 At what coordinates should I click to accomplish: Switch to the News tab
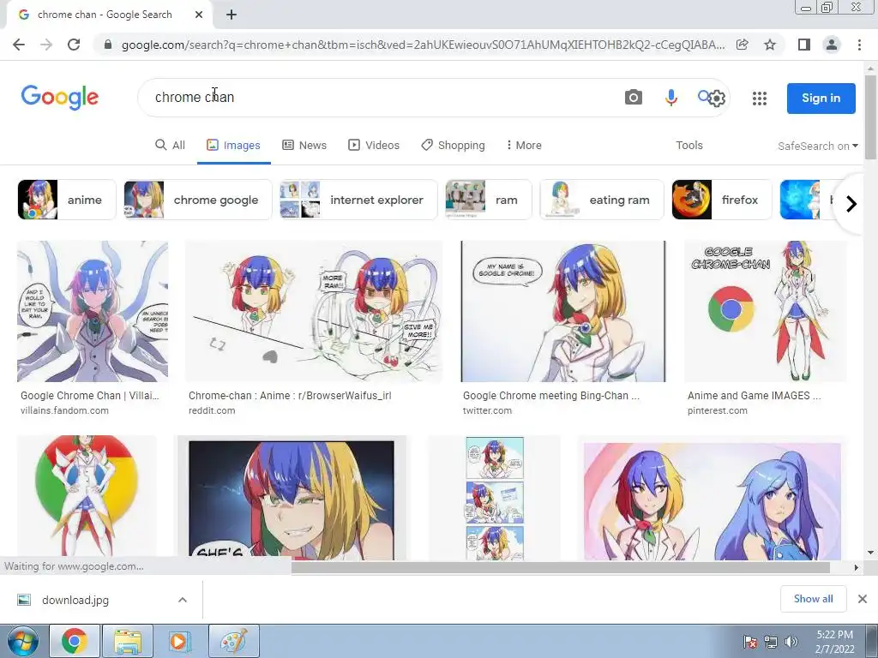(304, 146)
